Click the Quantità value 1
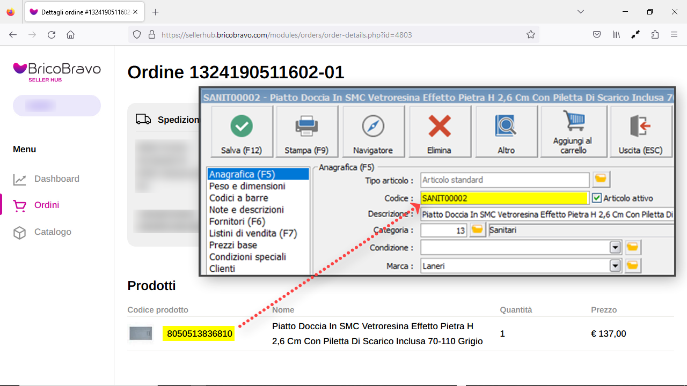 click(502, 334)
